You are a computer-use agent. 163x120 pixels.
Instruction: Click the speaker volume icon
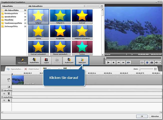click(156, 62)
